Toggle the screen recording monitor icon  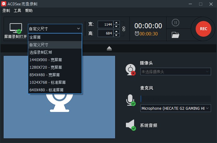click(16, 28)
